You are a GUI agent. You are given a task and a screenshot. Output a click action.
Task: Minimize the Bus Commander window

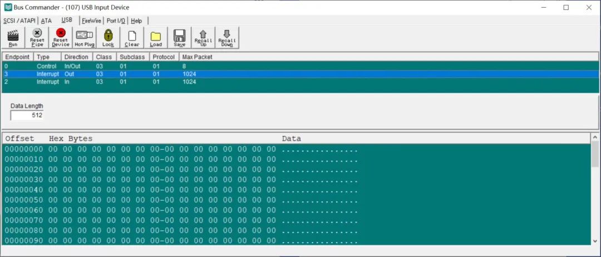(544, 7)
